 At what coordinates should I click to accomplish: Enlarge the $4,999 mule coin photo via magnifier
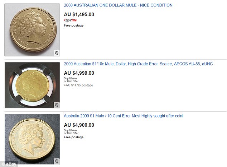pos(57,105)
